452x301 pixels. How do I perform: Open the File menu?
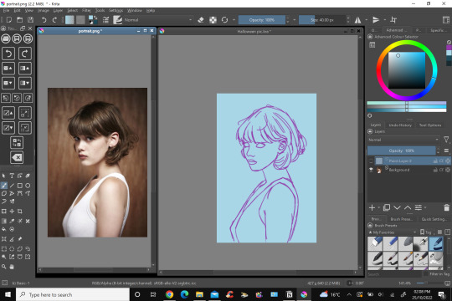(x=7, y=10)
